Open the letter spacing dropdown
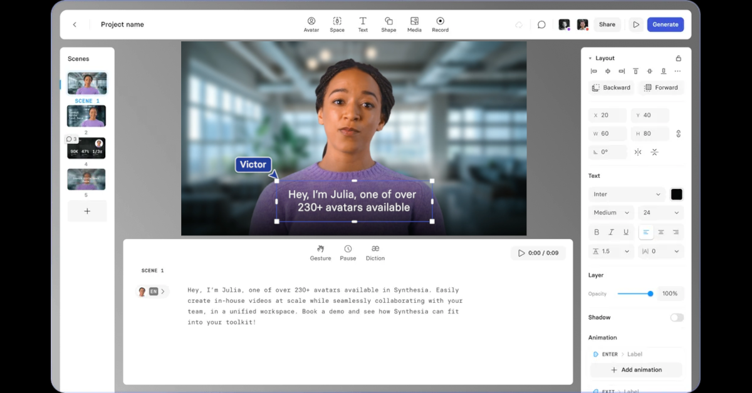The image size is (752, 393). 661,251
